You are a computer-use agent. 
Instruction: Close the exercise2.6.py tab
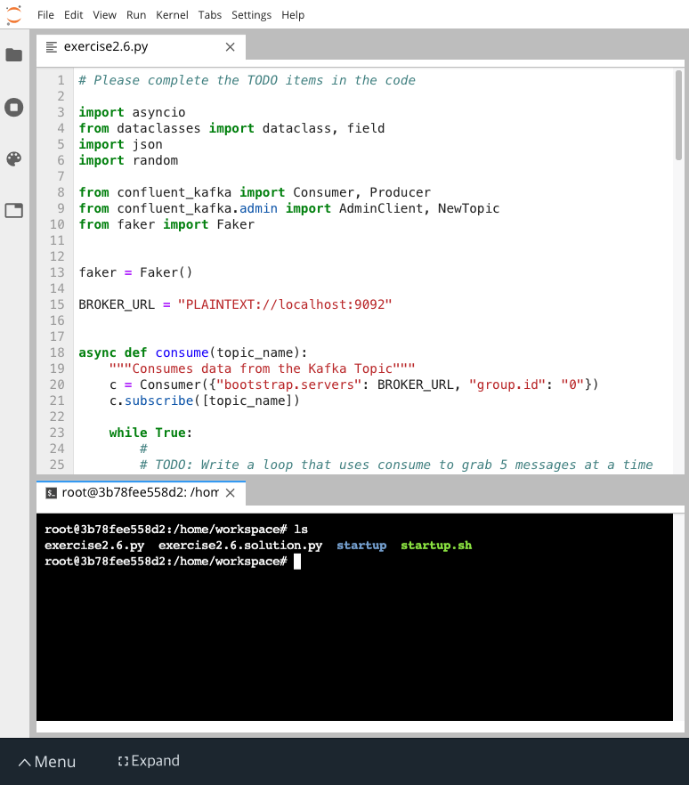(230, 47)
